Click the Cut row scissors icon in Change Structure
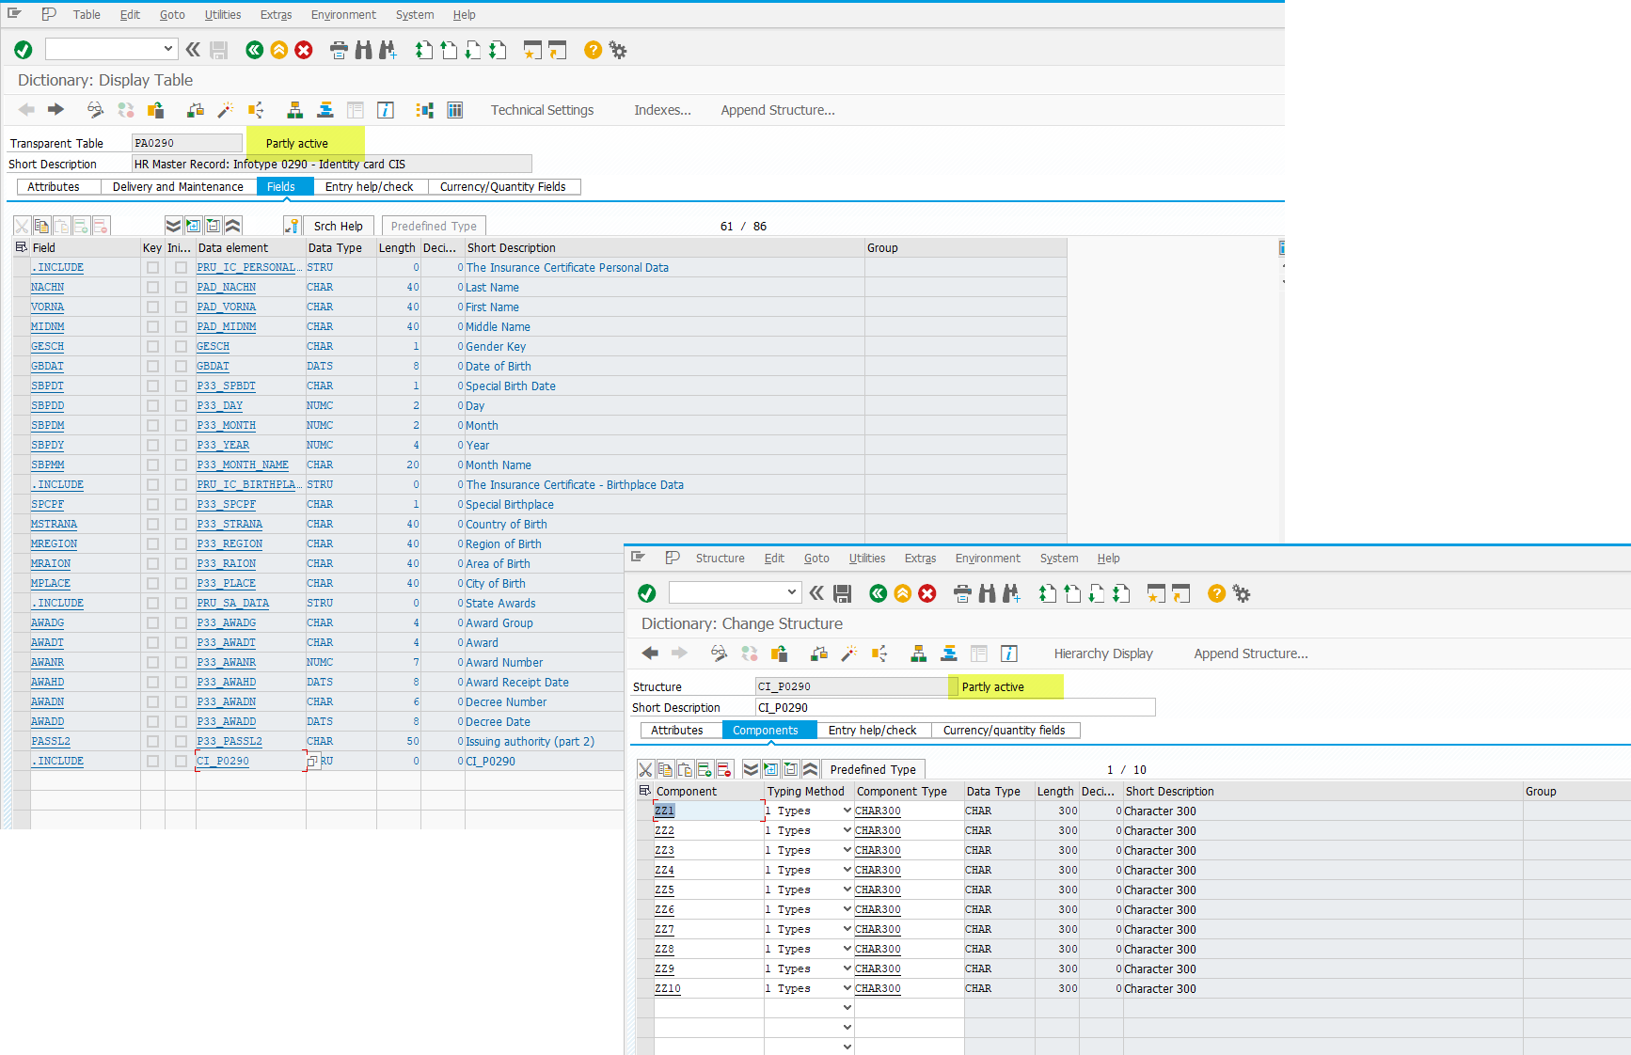This screenshot has height=1055, width=1631. (x=645, y=769)
